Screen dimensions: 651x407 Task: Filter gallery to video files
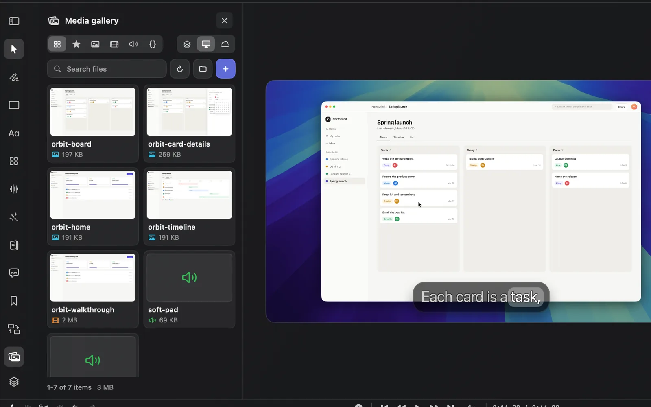click(114, 44)
